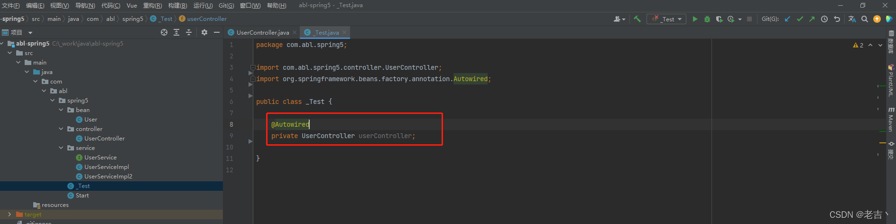Viewport: 896px width, 224px height.
Task: Close the UserController.java tab
Action: pos(295,32)
